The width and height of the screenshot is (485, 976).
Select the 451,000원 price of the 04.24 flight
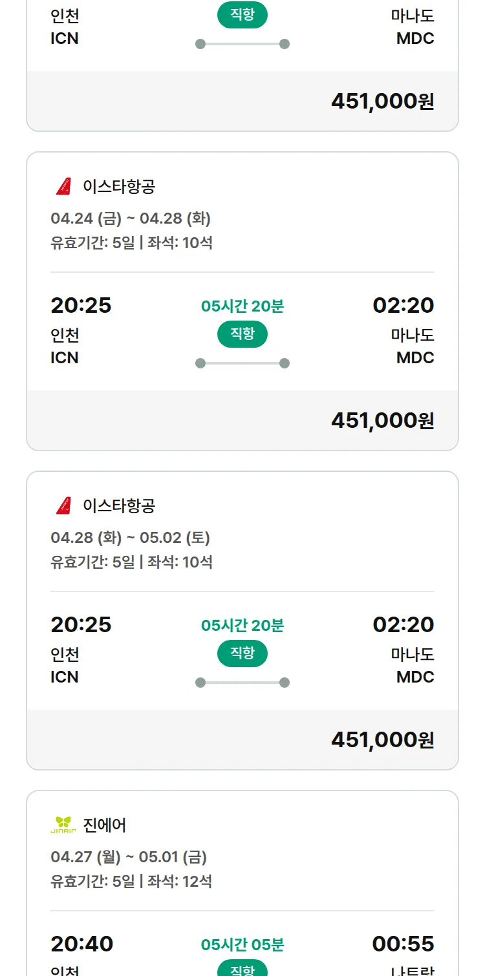coord(382,421)
